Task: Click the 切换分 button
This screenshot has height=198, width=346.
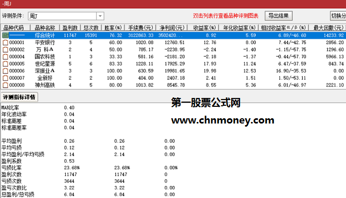Action: pos(338,16)
